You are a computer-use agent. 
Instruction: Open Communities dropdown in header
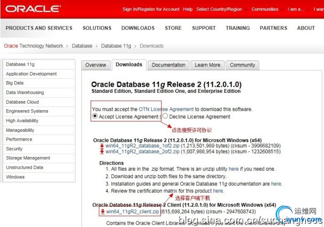tap(267, 9)
